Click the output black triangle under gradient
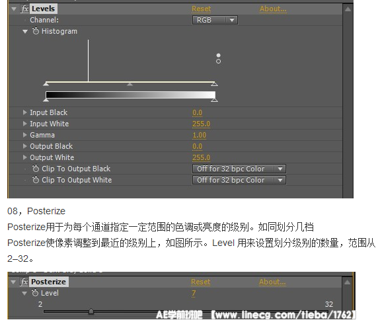Screen dimensions: 378x326 [x=46, y=100]
